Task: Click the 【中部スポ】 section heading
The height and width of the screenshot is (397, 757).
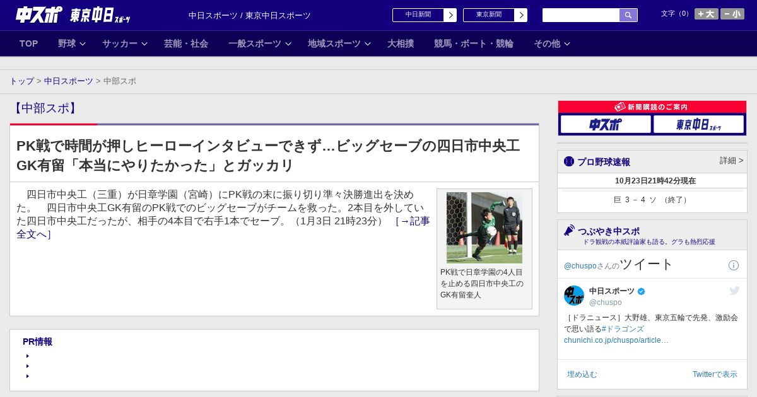Action: [45, 108]
